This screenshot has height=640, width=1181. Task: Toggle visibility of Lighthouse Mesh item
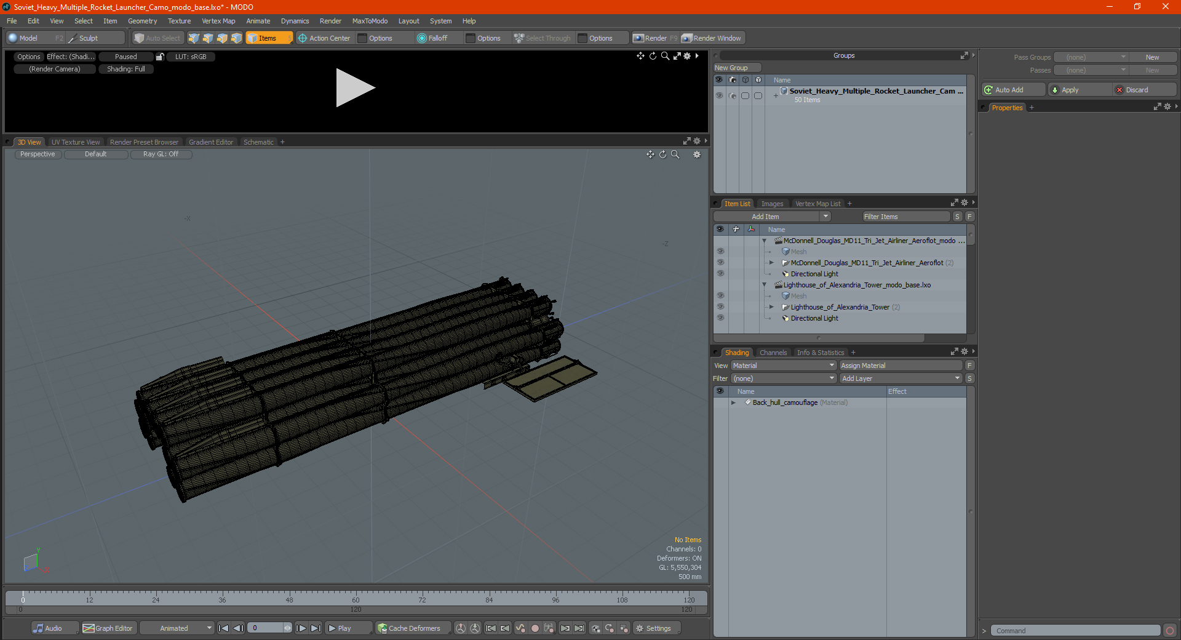(x=720, y=296)
